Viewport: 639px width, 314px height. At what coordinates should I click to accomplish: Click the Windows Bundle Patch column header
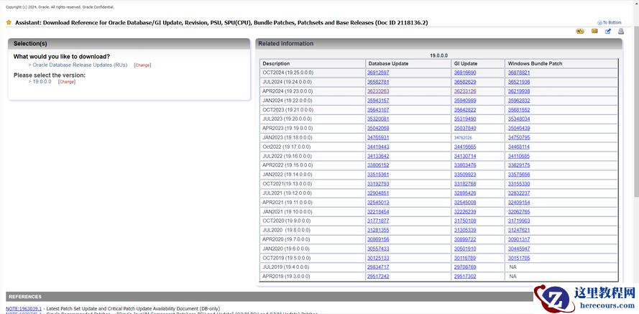click(561, 63)
